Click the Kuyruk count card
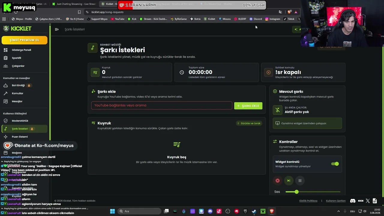The image size is (384, 216). [x=130, y=72]
